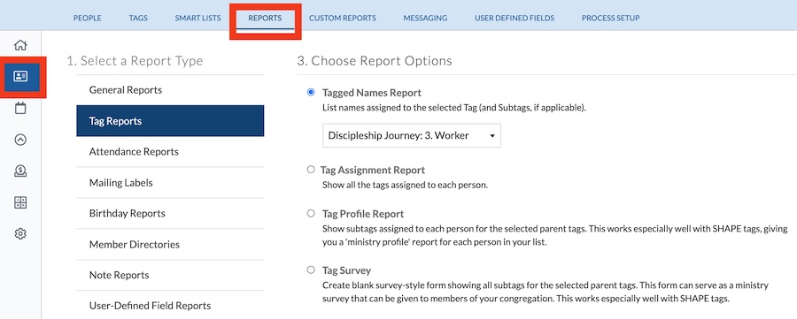Screen dimensions: 797x319
Task: Choose General Reports report type
Action: point(170,90)
